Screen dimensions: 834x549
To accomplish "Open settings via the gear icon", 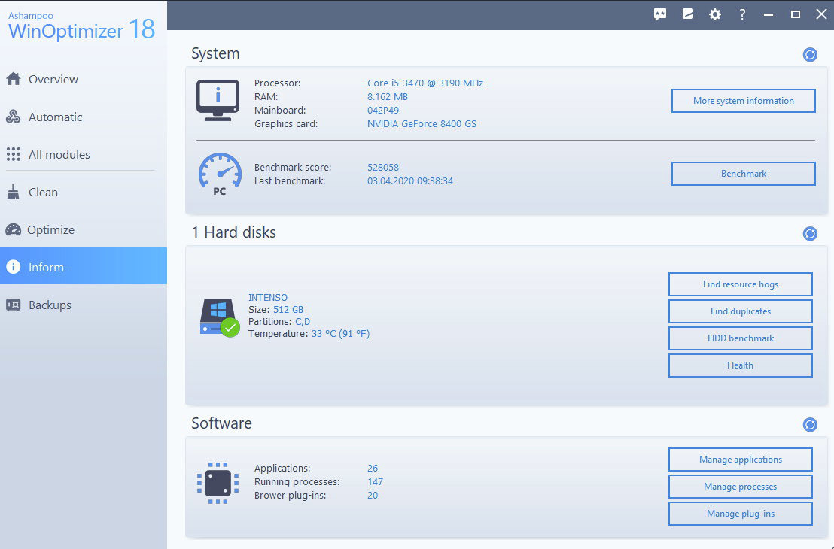I will pos(715,14).
